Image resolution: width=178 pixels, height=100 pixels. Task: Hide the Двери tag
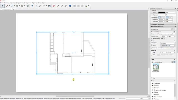pos(153,92)
